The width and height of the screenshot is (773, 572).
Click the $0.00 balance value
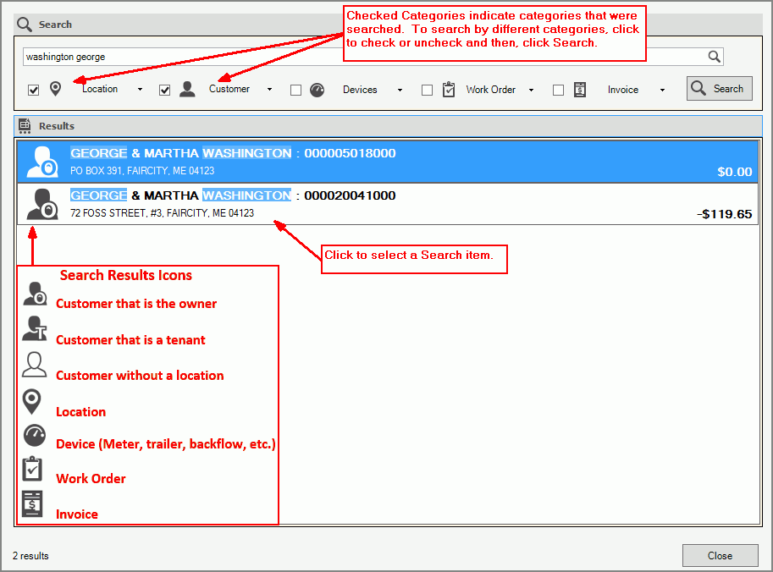[x=735, y=172]
